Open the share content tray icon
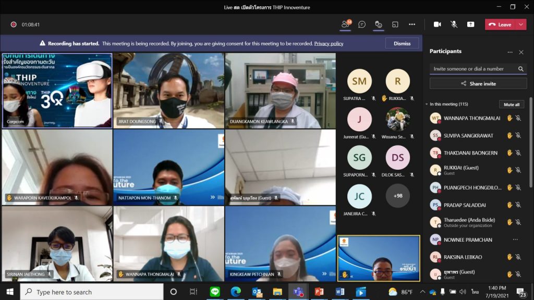 coord(470,24)
